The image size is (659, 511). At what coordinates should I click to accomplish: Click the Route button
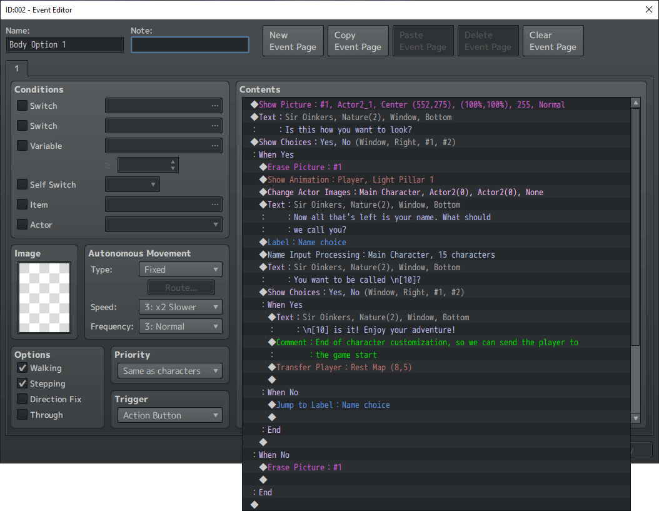pyautogui.click(x=181, y=288)
